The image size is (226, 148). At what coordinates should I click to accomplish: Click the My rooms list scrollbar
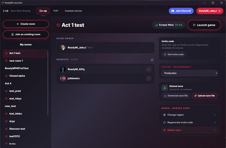coord(48,83)
